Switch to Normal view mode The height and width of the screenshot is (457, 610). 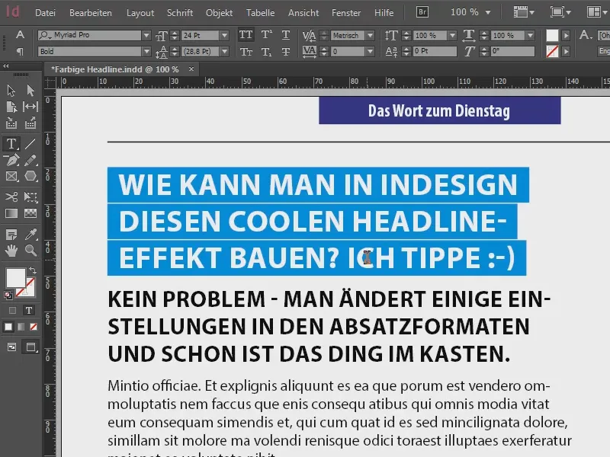[x=11, y=347]
